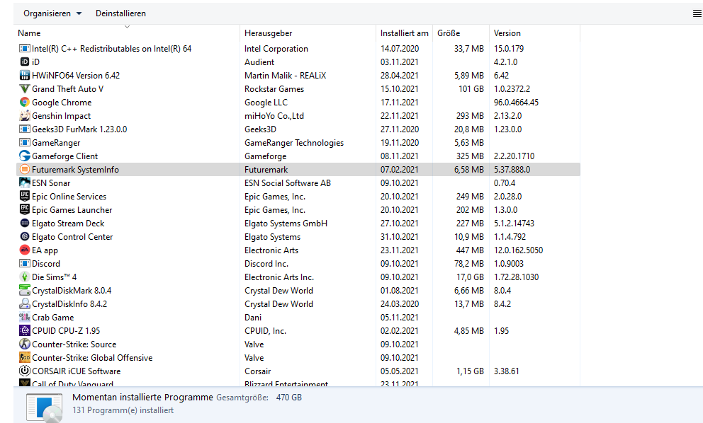This screenshot has width=703, height=423.
Task: Click the install date '14.07.2020'
Action: tap(400, 48)
